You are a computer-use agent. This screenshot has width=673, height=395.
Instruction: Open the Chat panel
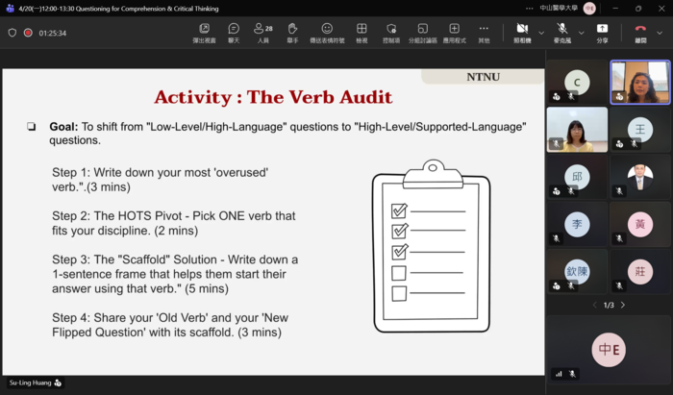point(234,32)
